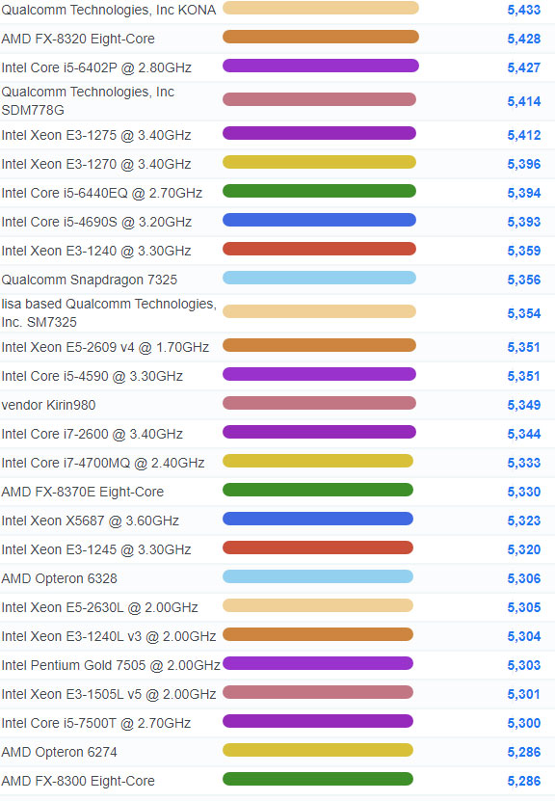Click the light blue Snapdragon 7325 bar
Image resolution: width=555 pixels, height=801 pixels.
click(x=319, y=278)
